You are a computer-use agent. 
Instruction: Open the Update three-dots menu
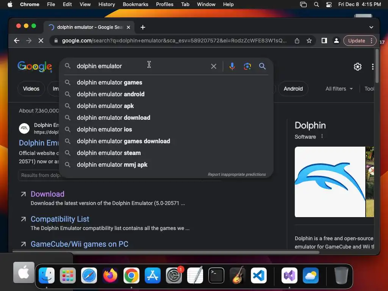click(x=371, y=41)
